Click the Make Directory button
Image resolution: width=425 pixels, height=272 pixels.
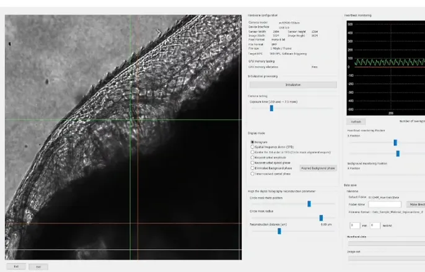pos(416,205)
